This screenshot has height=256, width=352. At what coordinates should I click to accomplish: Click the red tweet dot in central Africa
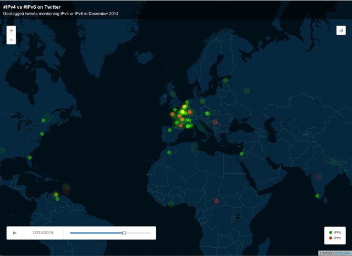(x=216, y=201)
